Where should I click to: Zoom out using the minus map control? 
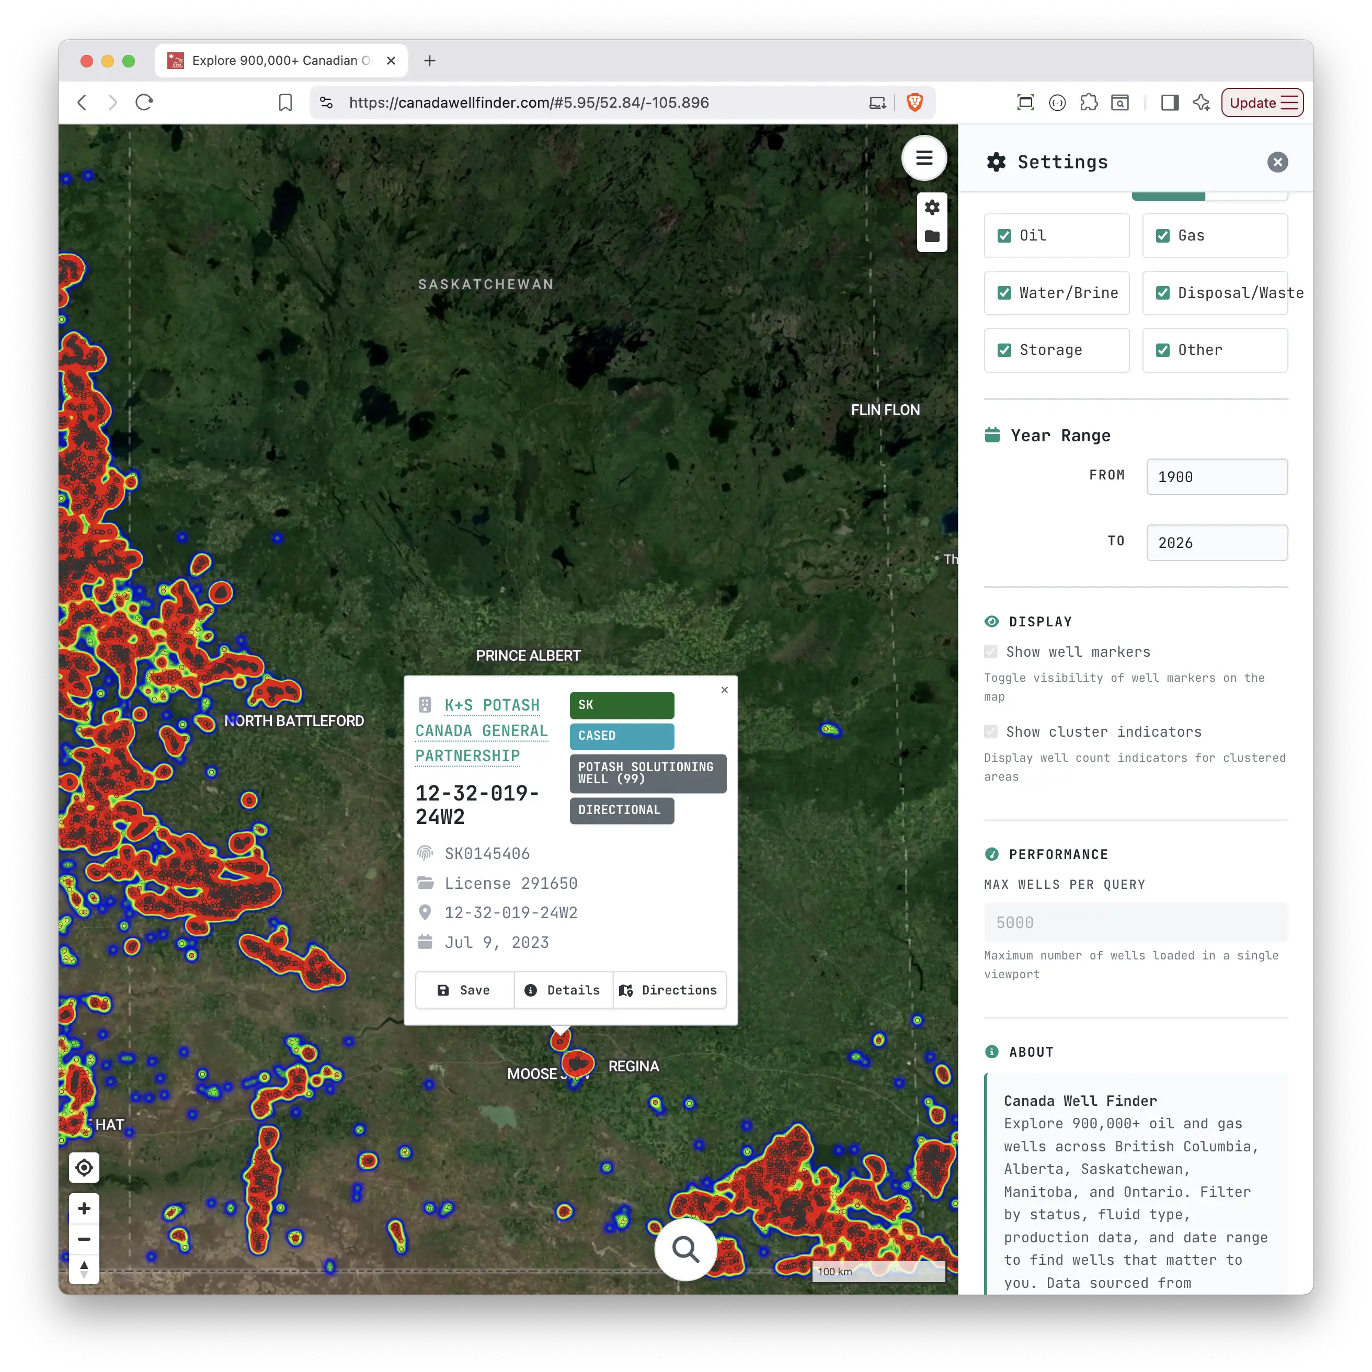tap(84, 1239)
